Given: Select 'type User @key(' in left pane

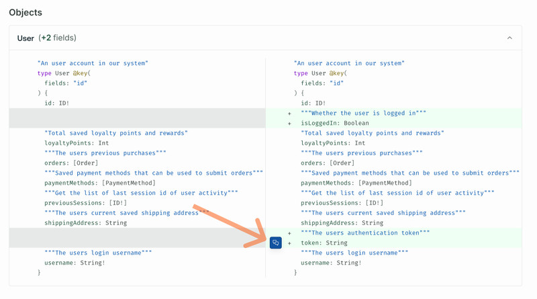Looking at the screenshot, I should (64, 73).
